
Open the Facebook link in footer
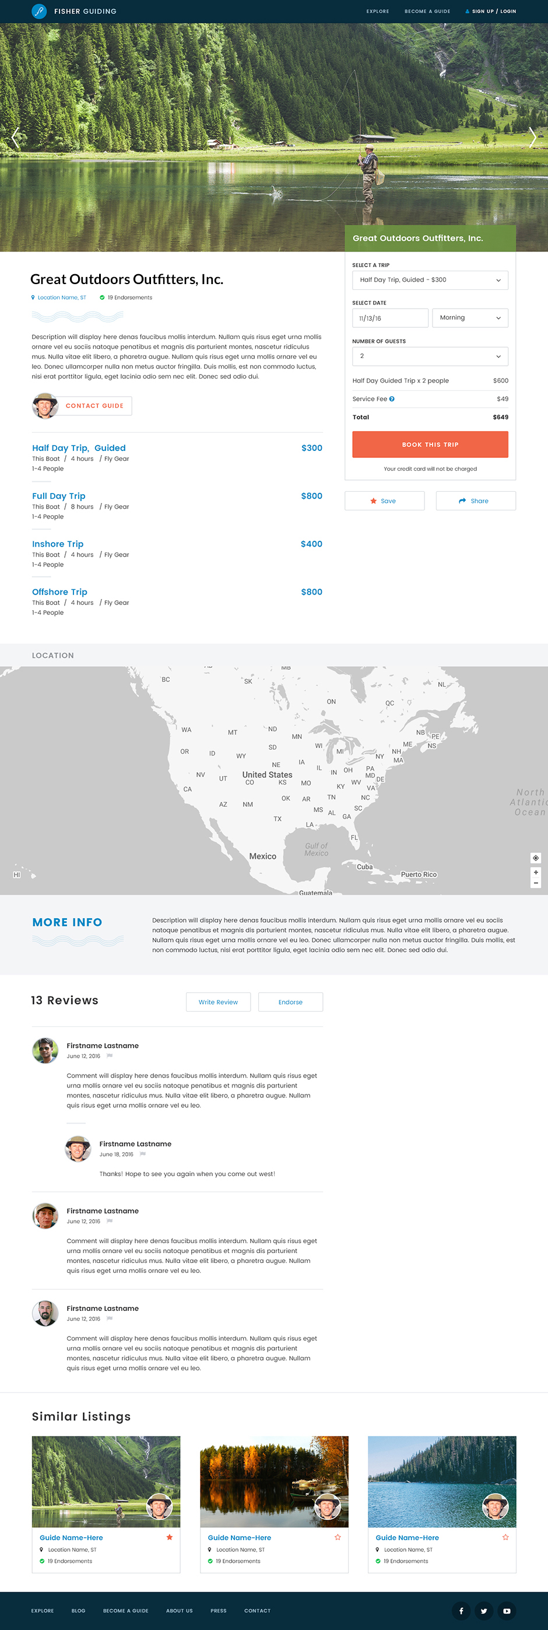pyautogui.click(x=461, y=1610)
